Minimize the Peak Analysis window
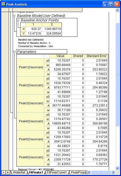The width and height of the screenshot is (121, 176). point(105,4)
